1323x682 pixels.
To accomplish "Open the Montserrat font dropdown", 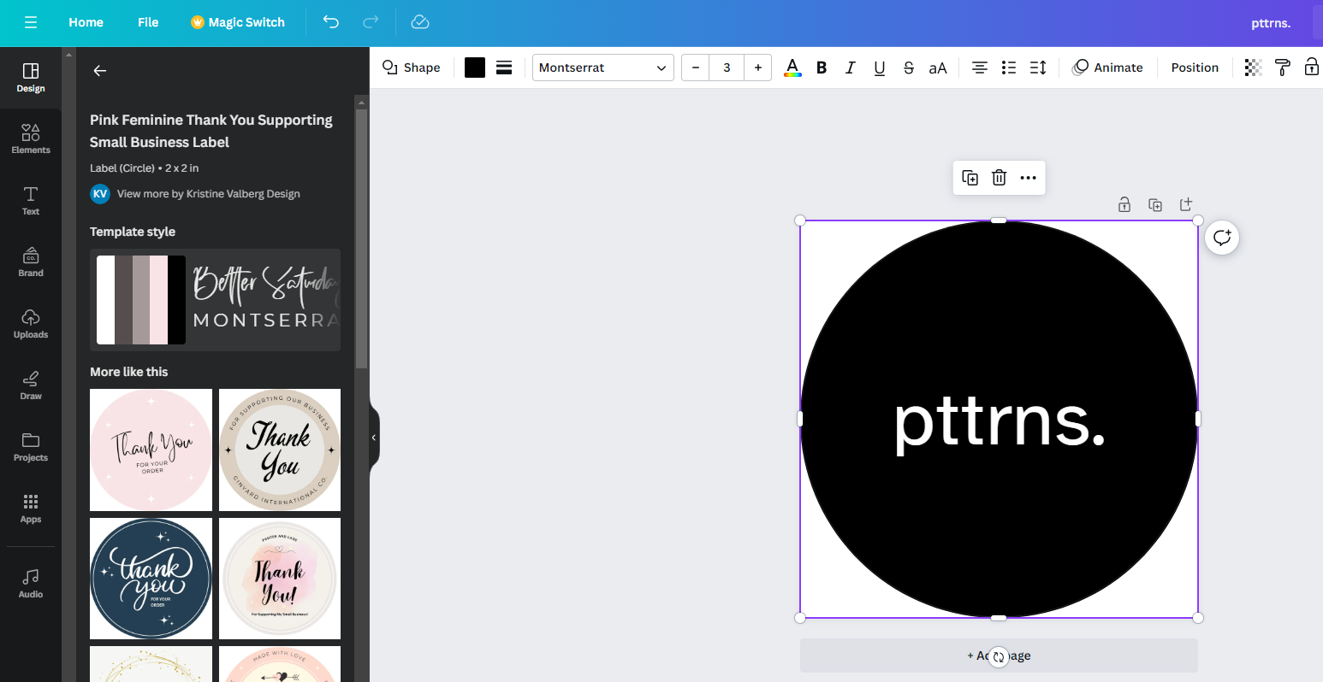I will click(603, 68).
